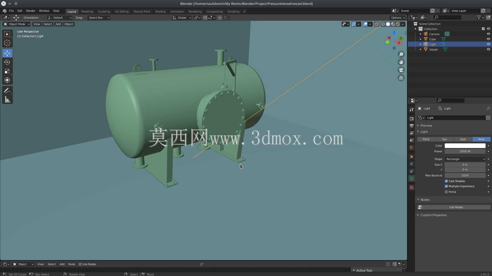Open the Scene properties tab
The width and height of the screenshot is (492, 276).
coord(412,140)
